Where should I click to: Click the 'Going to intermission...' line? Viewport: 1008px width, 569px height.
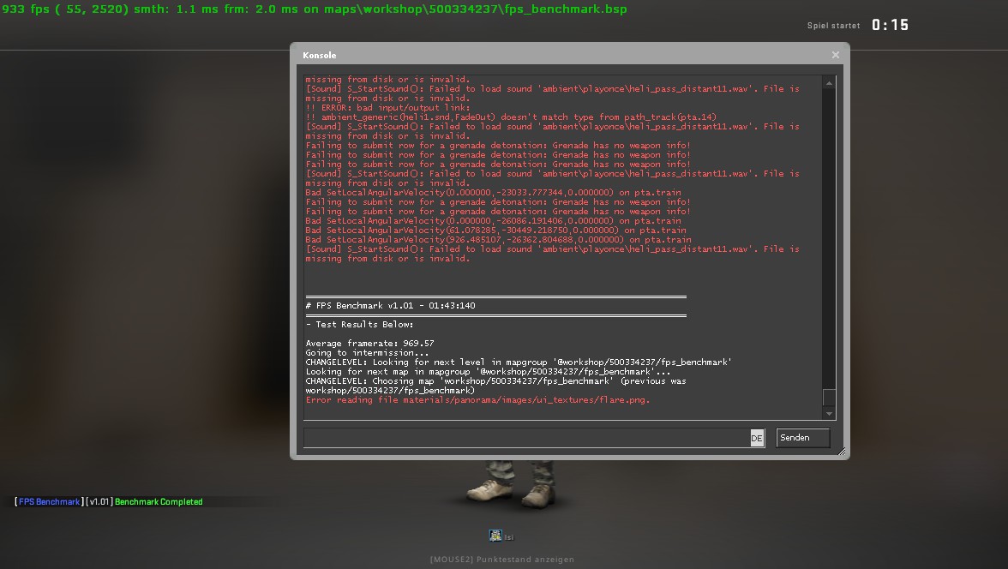367,353
